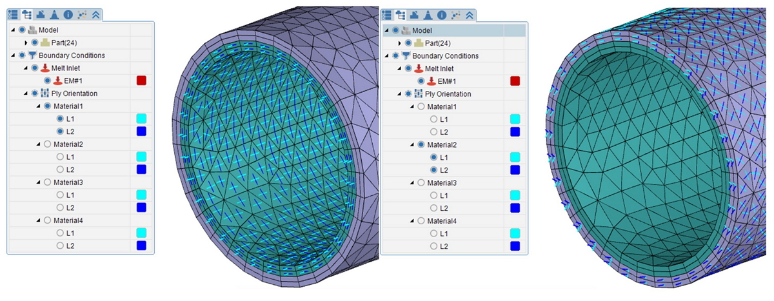
Task: Toggle Material4 radio button in left panel
Action: [48, 220]
